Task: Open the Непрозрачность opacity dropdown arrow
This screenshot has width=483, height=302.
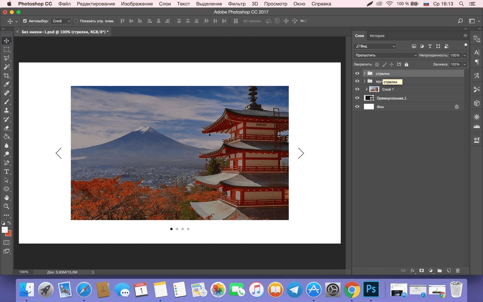Action: coord(465,55)
